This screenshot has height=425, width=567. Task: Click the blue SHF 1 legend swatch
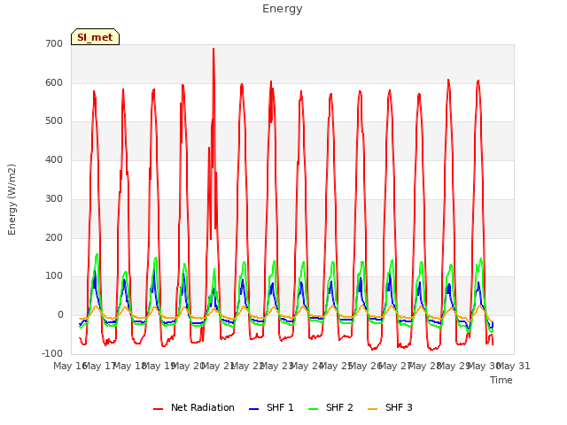254,409
